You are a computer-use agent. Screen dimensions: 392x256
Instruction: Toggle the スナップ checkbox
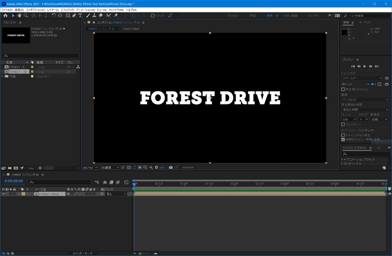point(153,16)
